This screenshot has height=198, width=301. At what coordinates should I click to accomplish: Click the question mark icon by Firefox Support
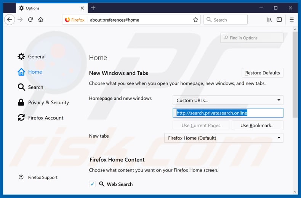pos(21,177)
